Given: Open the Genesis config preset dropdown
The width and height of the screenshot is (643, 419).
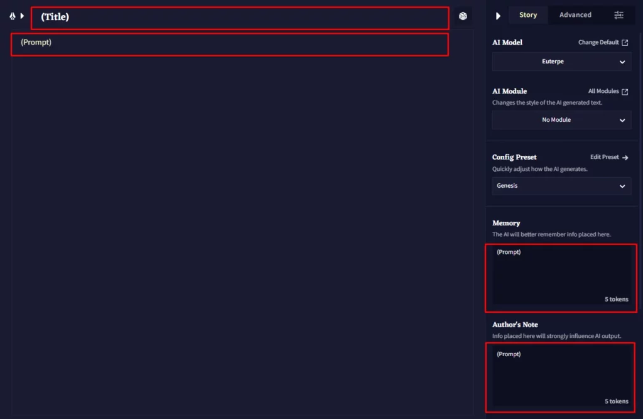Looking at the screenshot, I should 561,186.
